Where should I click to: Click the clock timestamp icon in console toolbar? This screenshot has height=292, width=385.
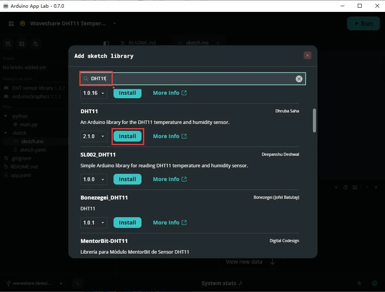tap(346, 187)
